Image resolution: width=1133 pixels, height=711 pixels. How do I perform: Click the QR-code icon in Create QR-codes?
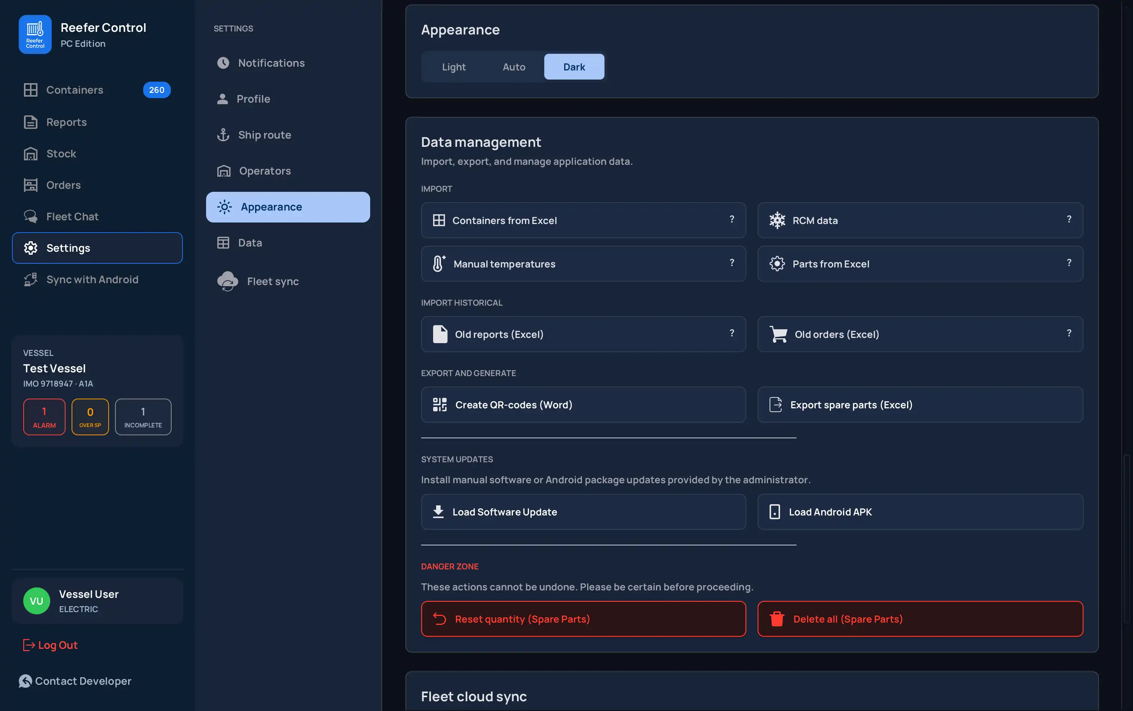[440, 405]
